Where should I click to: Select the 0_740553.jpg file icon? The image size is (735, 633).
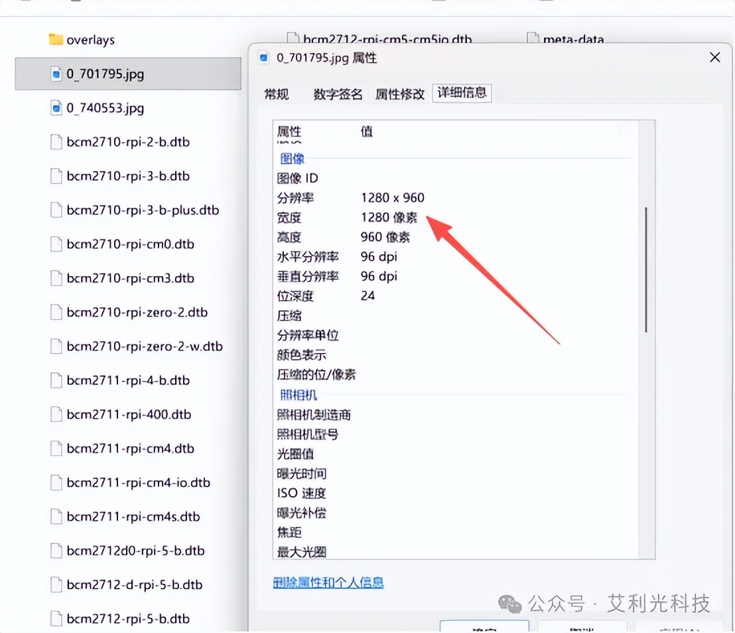56,108
